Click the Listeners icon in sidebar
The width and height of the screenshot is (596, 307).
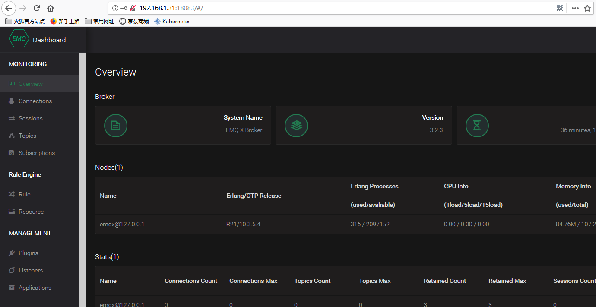[12, 270]
